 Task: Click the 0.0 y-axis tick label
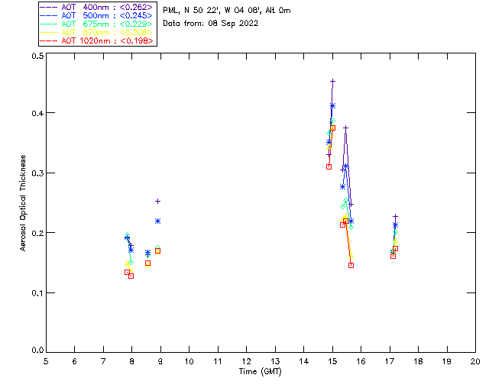[x=37, y=351]
